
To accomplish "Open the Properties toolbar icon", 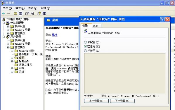I will pyautogui.click(x=27, y=14).
